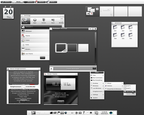This screenshot has width=144, height=115.
Task: Open folder 003 in whatever window
Action: (x=131, y=28)
